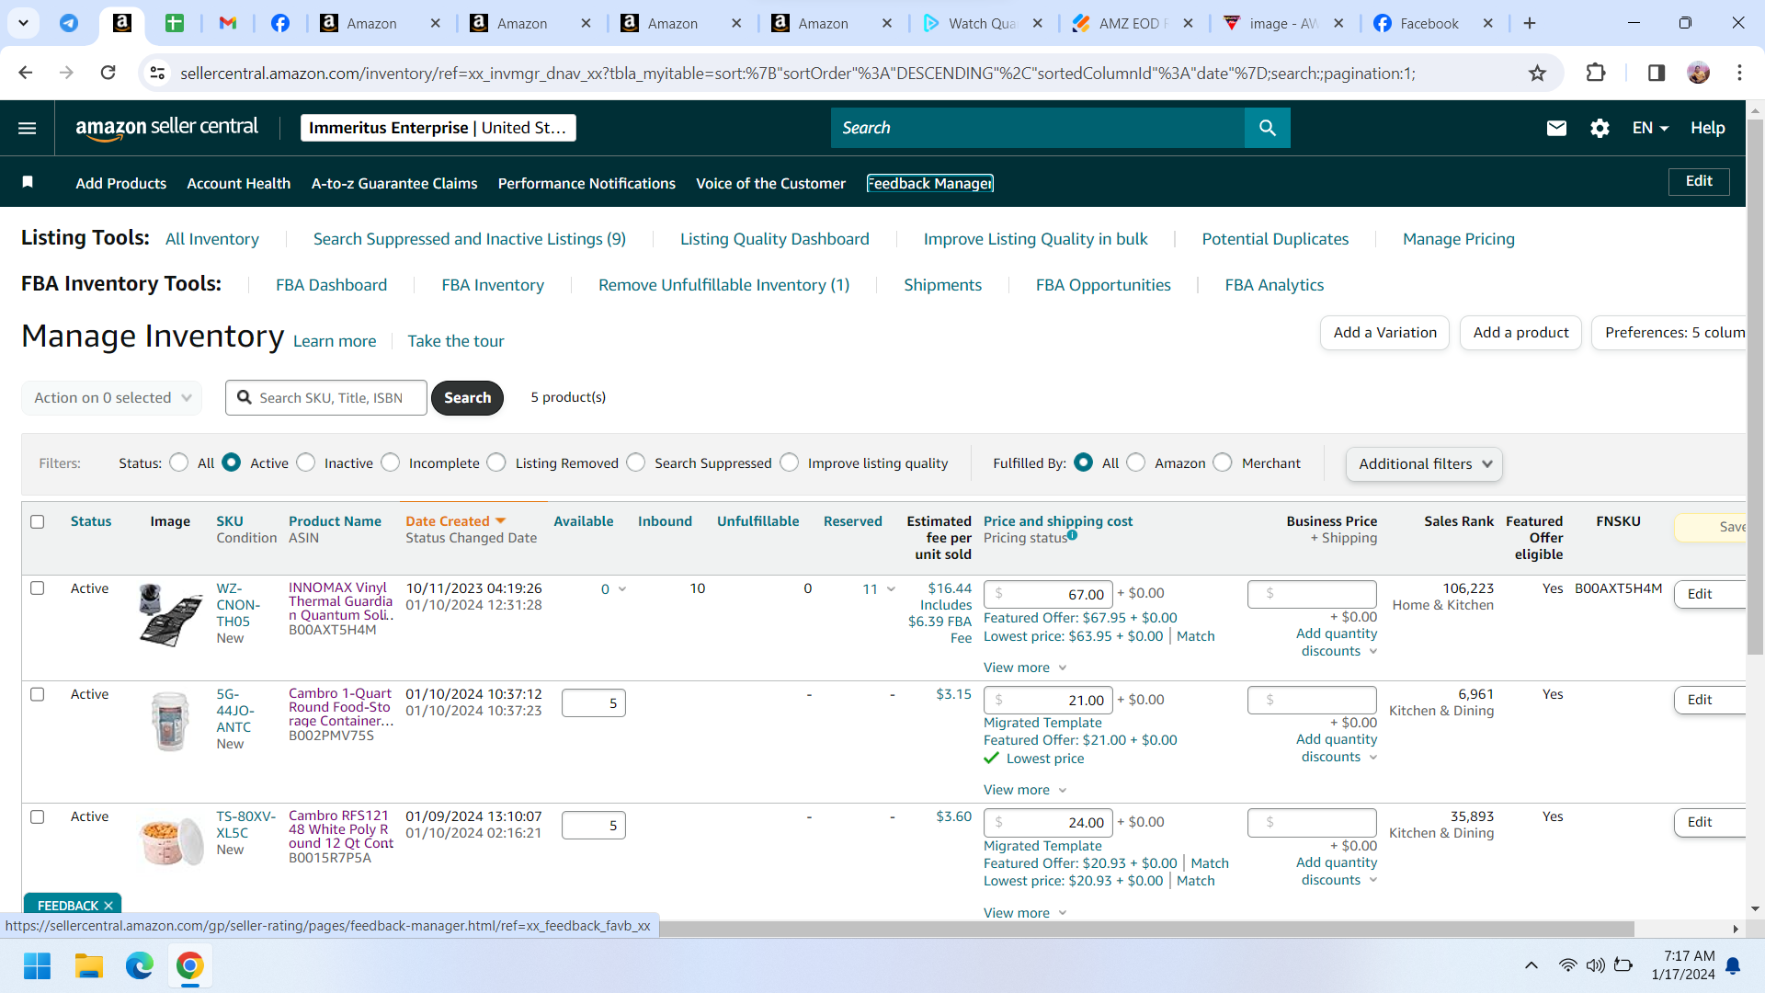This screenshot has height=993, width=1765.
Task: Click the Chrome icon on taskbar
Action: [190, 965]
